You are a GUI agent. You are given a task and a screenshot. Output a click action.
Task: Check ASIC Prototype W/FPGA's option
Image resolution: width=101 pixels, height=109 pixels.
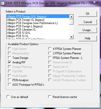(9, 85)
